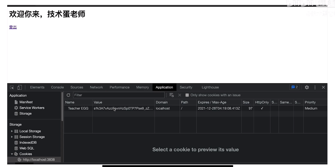Collapse the Cookies tree node
The height and width of the screenshot is (167, 335).
pyautogui.click(x=12, y=154)
